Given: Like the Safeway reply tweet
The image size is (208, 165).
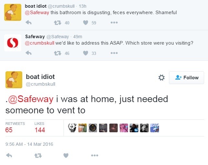Looking at the screenshot, I should [85, 53].
